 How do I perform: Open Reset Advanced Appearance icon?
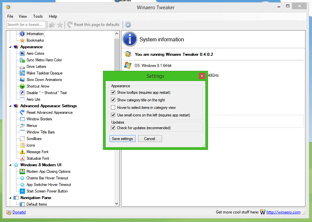point(22,112)
